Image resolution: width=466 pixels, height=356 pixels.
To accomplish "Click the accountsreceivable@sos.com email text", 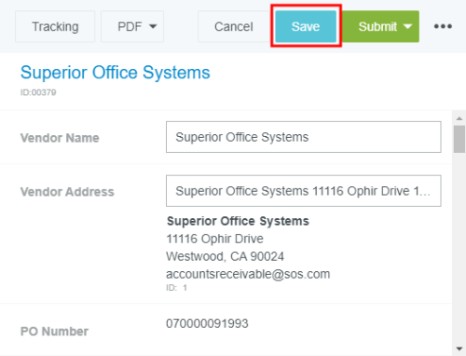I will (x=248, y=274).
